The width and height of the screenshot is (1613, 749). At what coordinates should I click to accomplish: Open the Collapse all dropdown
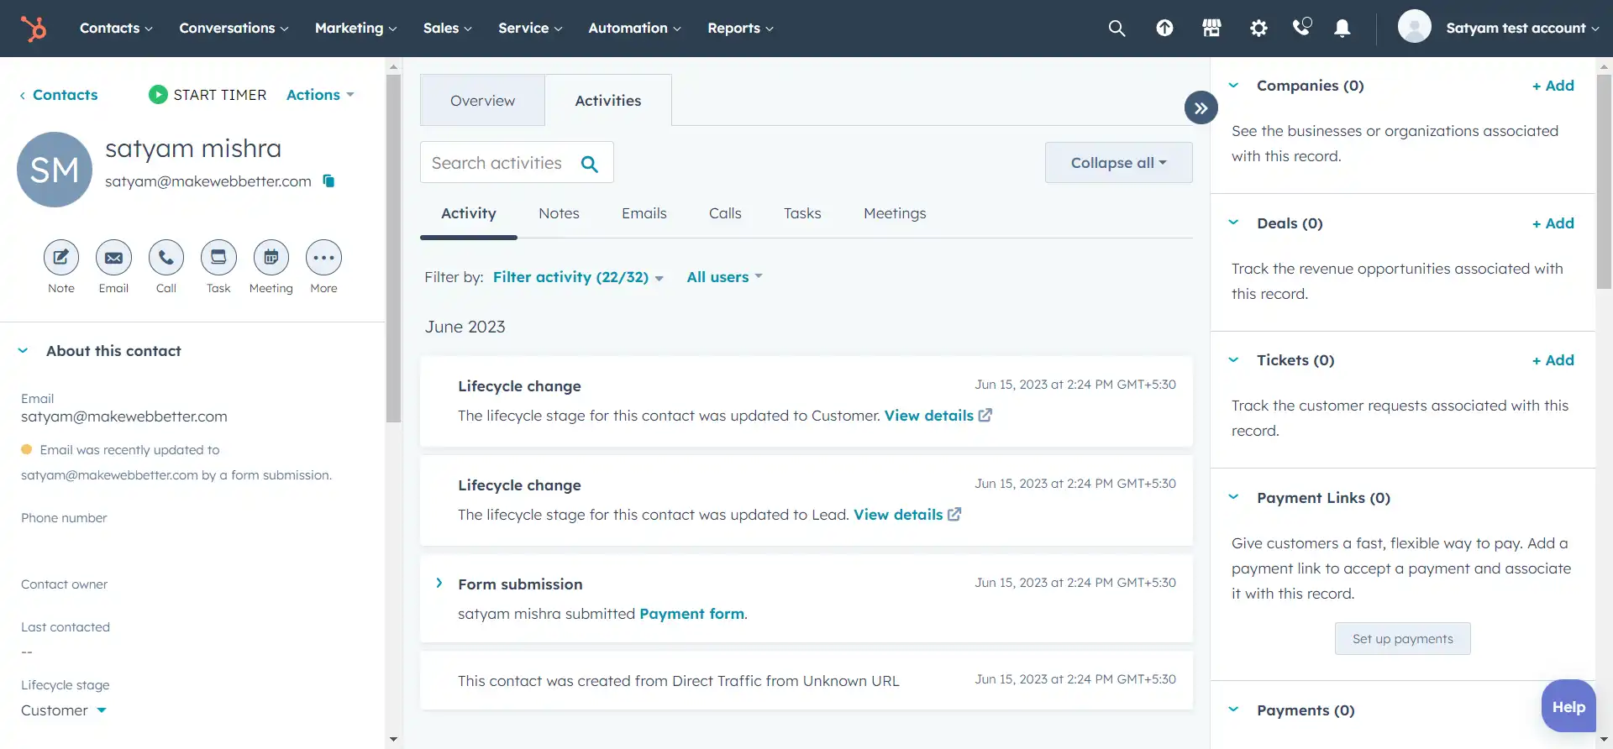point(1119,163)
